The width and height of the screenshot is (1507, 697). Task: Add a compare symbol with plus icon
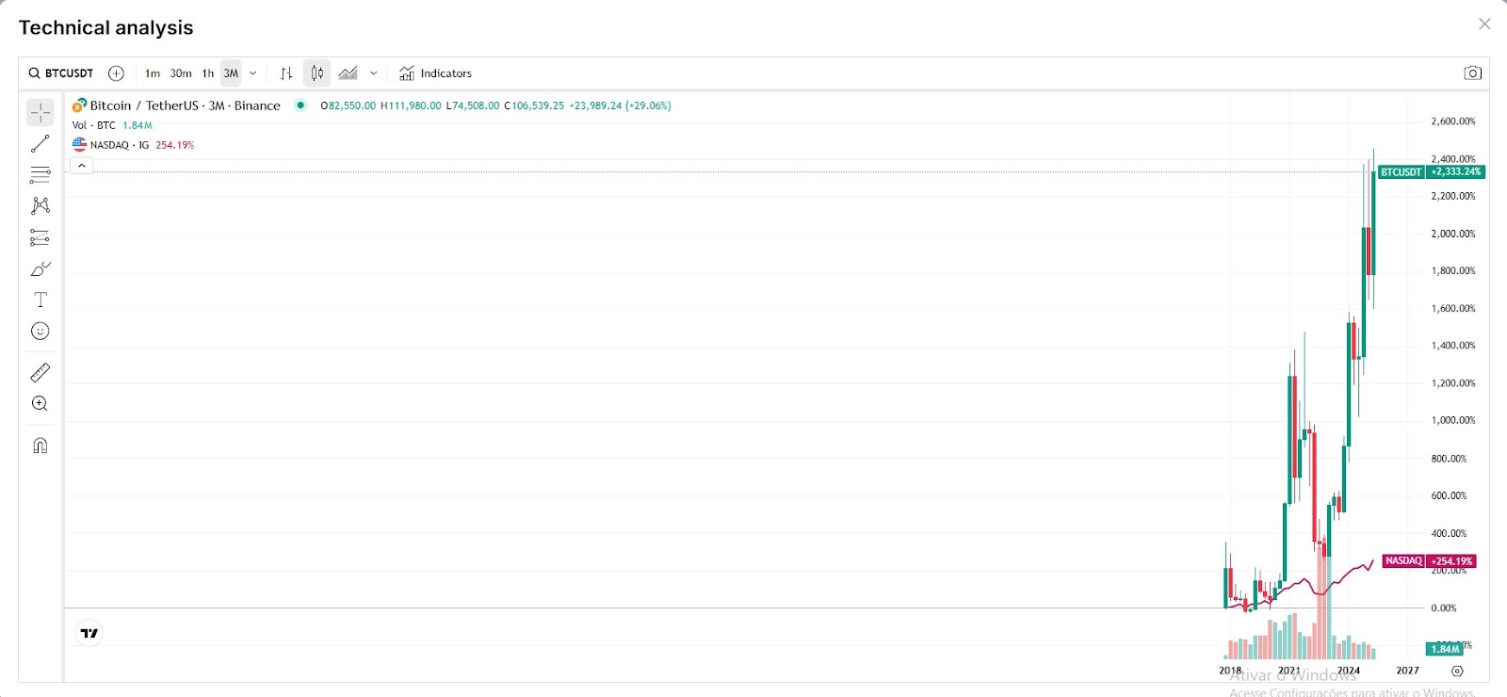pyautogui.click(x=116, y=73)
